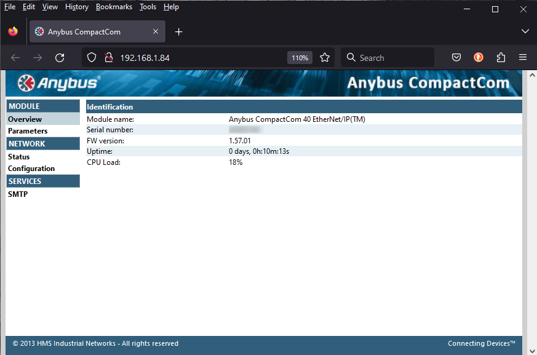
Task: Open the Help menu
Action: tap(171, 7)
